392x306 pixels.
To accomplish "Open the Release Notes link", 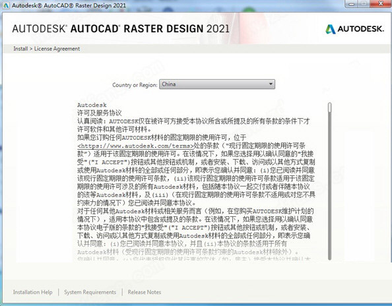I will click(x=145, y=292).
